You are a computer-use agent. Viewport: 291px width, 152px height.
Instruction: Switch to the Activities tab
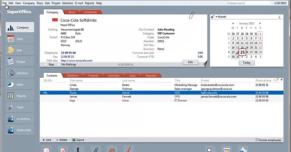(114, 75)
